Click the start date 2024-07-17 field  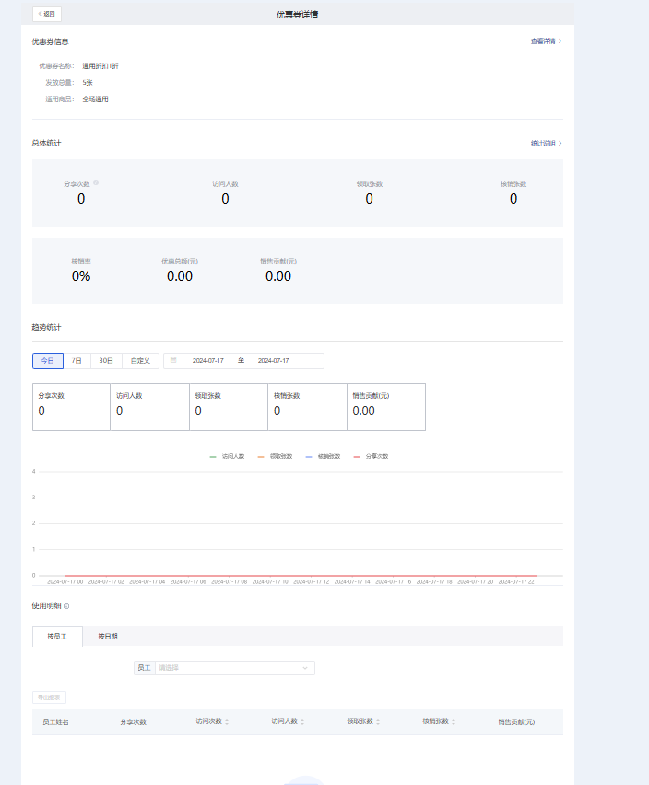tap(207, 360)
